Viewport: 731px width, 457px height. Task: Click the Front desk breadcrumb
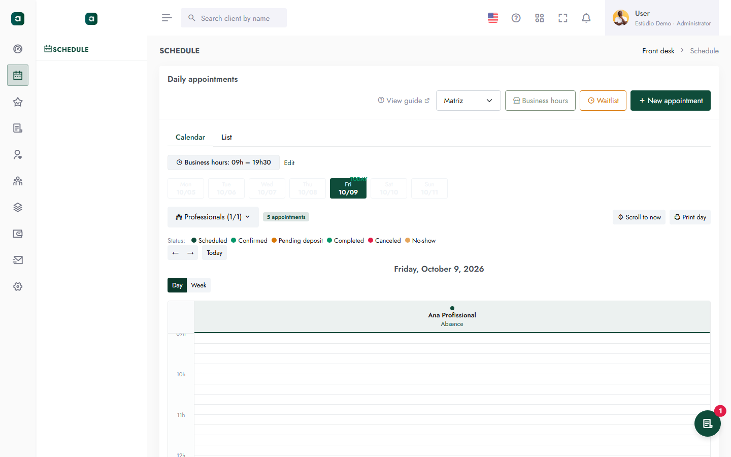click(x=658, y=51)
